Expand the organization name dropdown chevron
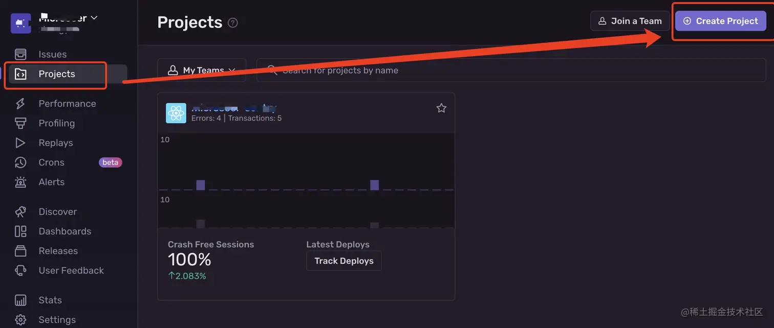This screenshot has height=328, width=774. [94, 17]
